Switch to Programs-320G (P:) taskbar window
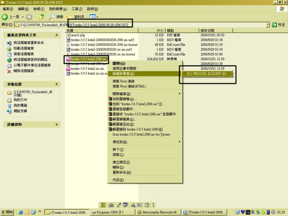This screenshot has width=288, height=216. pos(113,212)
